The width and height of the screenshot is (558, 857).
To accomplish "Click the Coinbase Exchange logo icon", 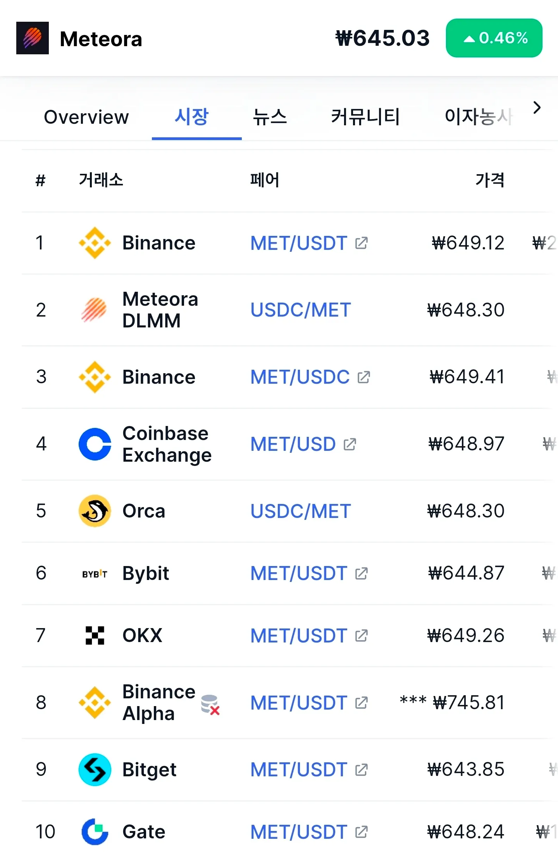I will 95,444.
